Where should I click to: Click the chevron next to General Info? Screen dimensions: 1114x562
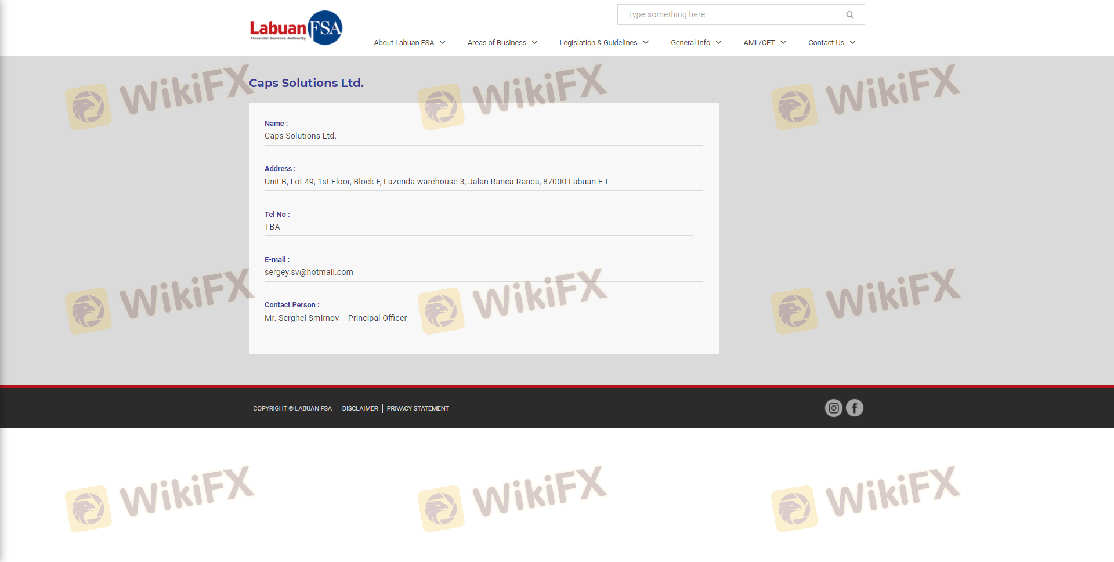pyautogui.click(x=719, y=42)
